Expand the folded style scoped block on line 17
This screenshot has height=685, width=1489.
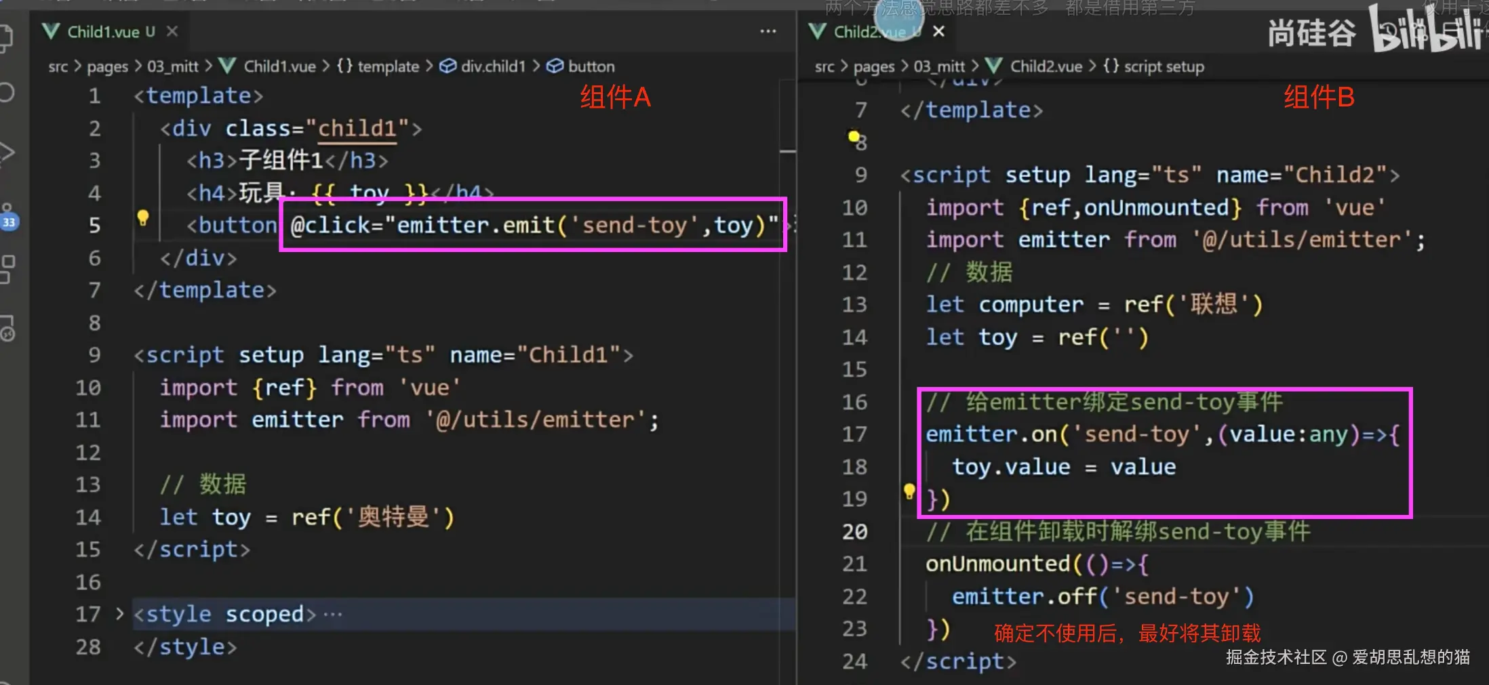pos(119,614)
